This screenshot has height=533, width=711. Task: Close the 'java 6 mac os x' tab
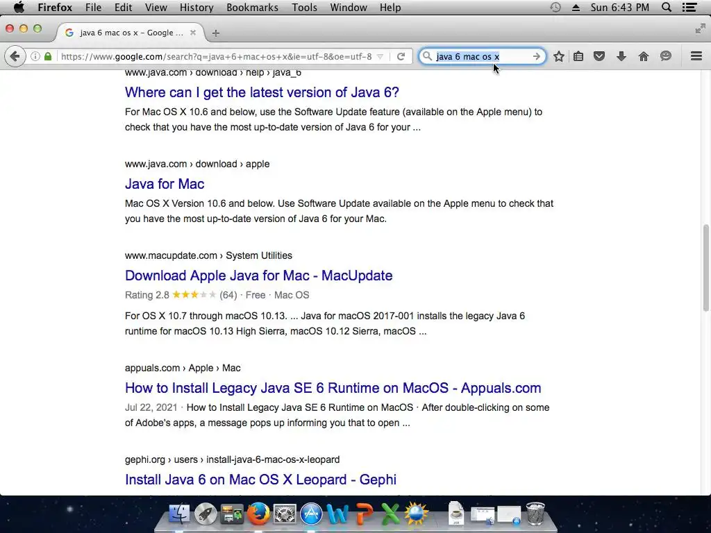[x=193, y=33]
